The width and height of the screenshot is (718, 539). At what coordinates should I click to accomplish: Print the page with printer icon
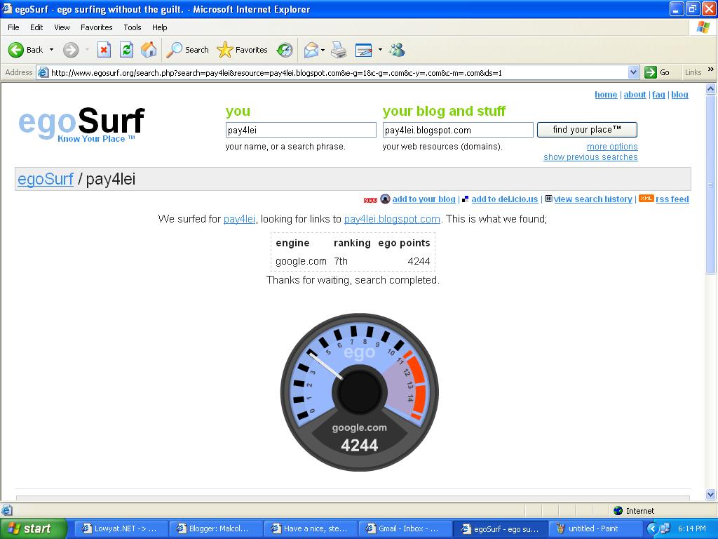click(339, 50)
